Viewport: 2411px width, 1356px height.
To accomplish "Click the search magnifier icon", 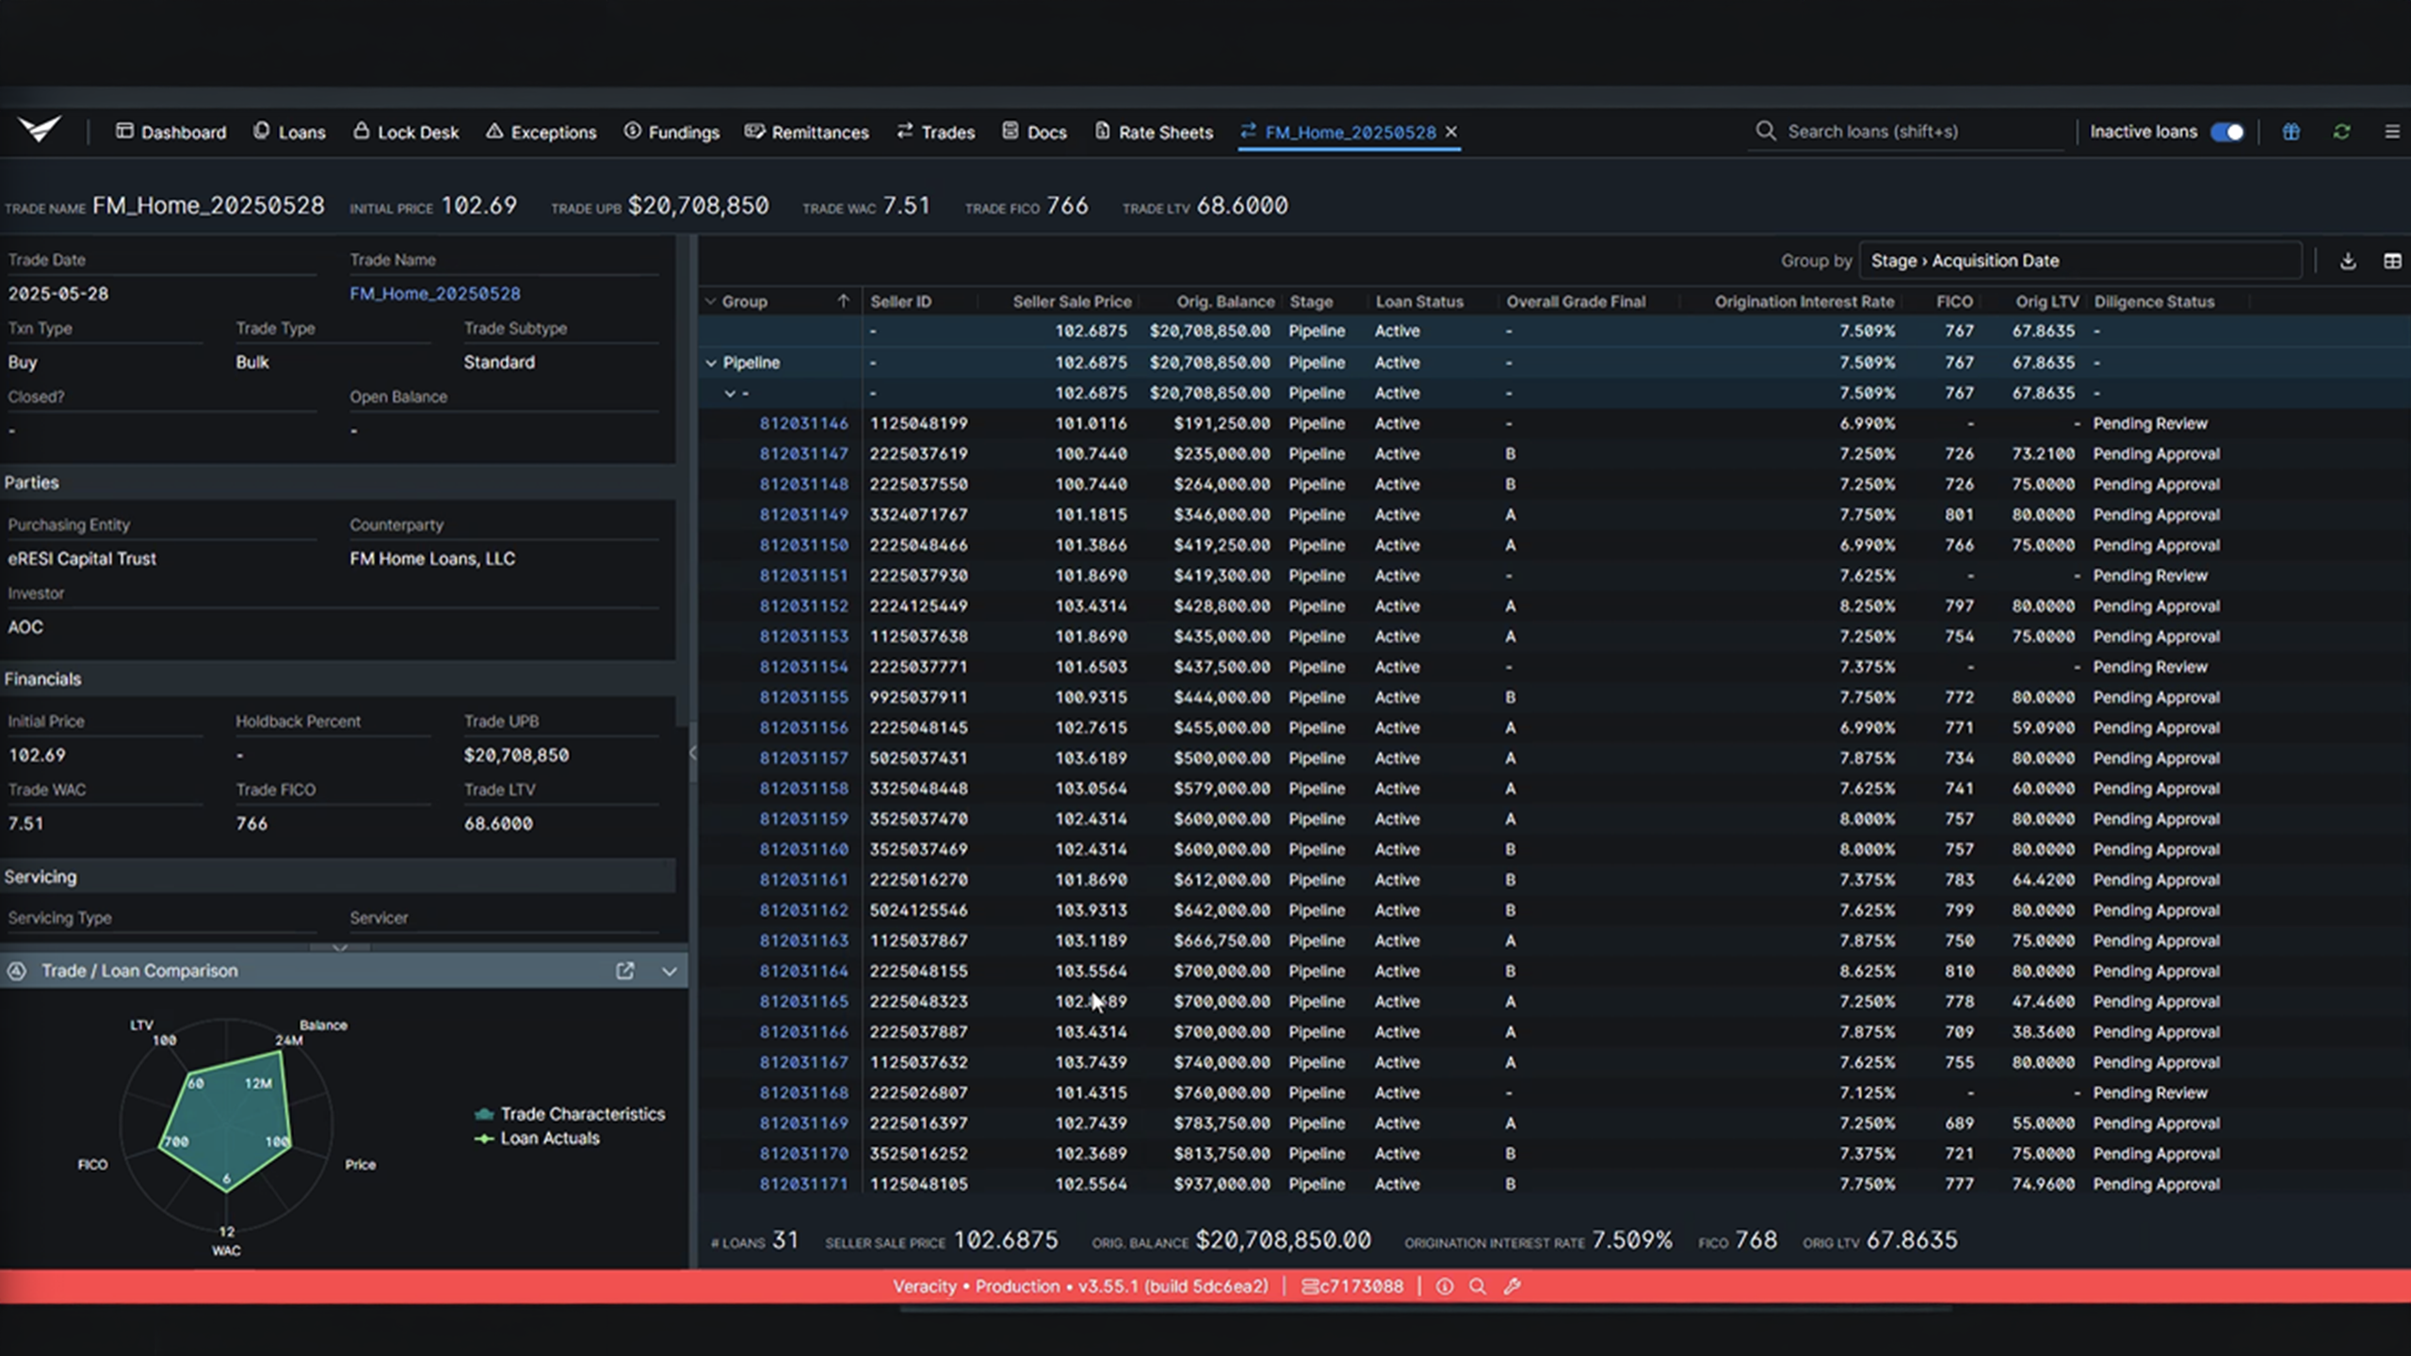I will coord(1766,131).
